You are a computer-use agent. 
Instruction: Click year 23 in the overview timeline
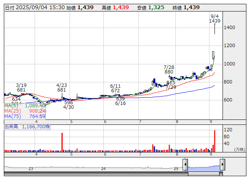coord(31,169)
